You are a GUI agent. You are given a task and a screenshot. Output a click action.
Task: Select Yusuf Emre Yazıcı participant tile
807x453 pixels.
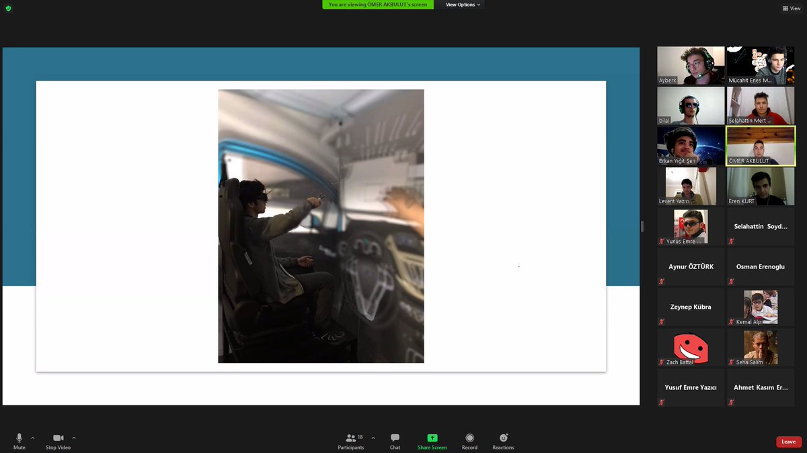[x=691, y=388]
